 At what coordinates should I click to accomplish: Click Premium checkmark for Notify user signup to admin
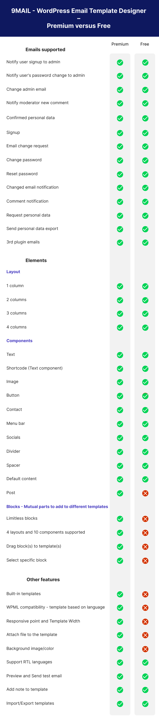(120, 63)
